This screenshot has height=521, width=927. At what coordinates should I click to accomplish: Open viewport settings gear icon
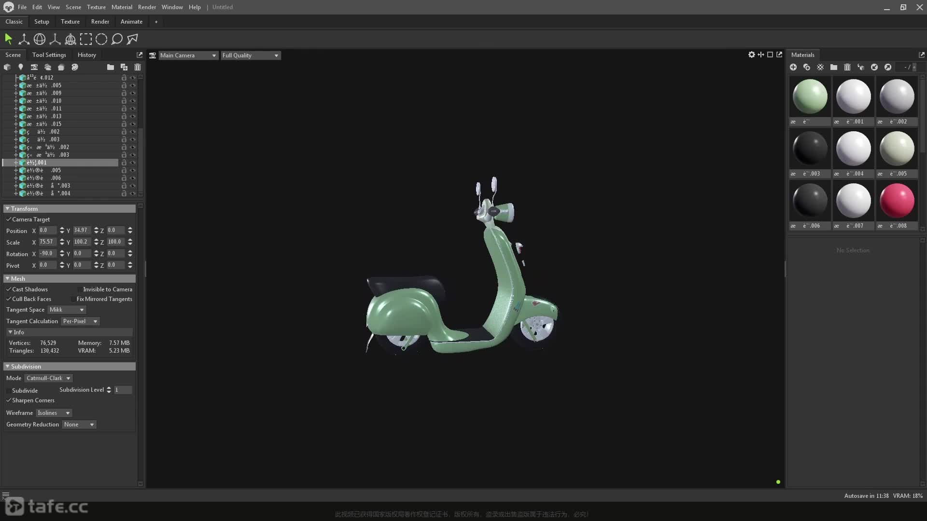pyautogui.click(x=752, y=55)
